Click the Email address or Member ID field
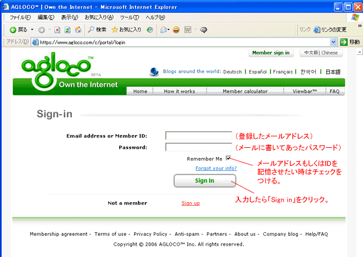The width and height of the screenshot is (363, 257). click(x=198, y=136)
